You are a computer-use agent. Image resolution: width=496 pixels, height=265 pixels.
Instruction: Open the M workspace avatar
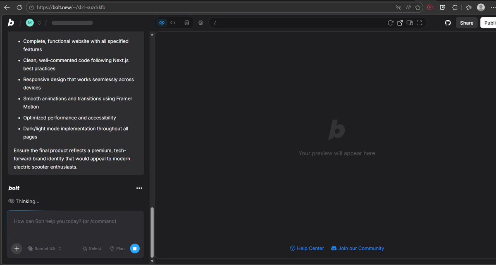[x=30, y=23]
